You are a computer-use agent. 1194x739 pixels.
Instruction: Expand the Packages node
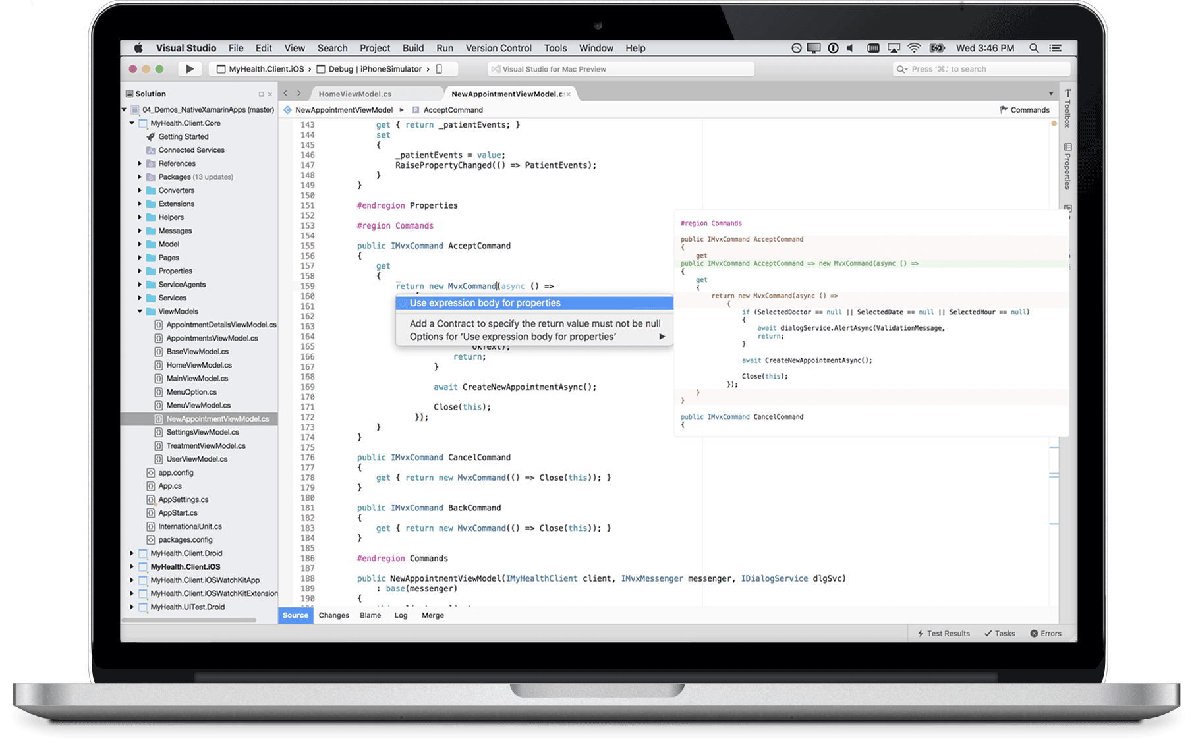pyautogui.click(x=140, y=177)
